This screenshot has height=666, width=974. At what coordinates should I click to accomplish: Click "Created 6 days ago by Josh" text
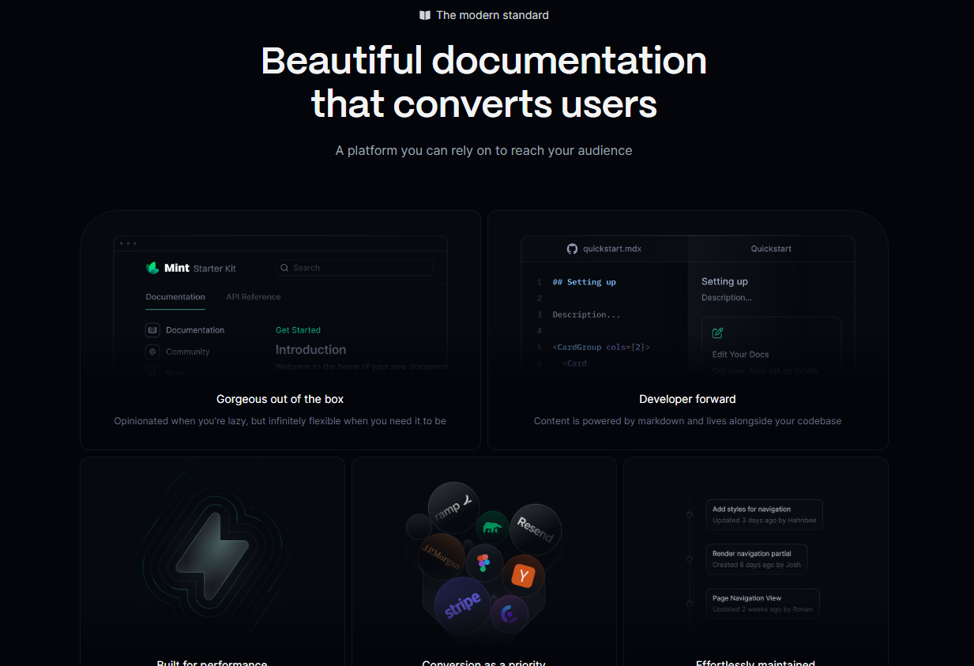(756, 565)
